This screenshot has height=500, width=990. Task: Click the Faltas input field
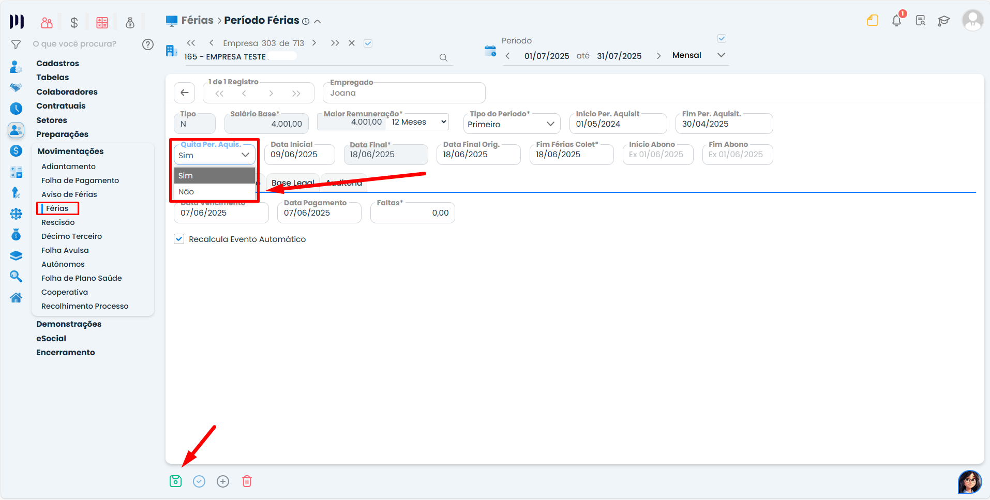[413, 213]
